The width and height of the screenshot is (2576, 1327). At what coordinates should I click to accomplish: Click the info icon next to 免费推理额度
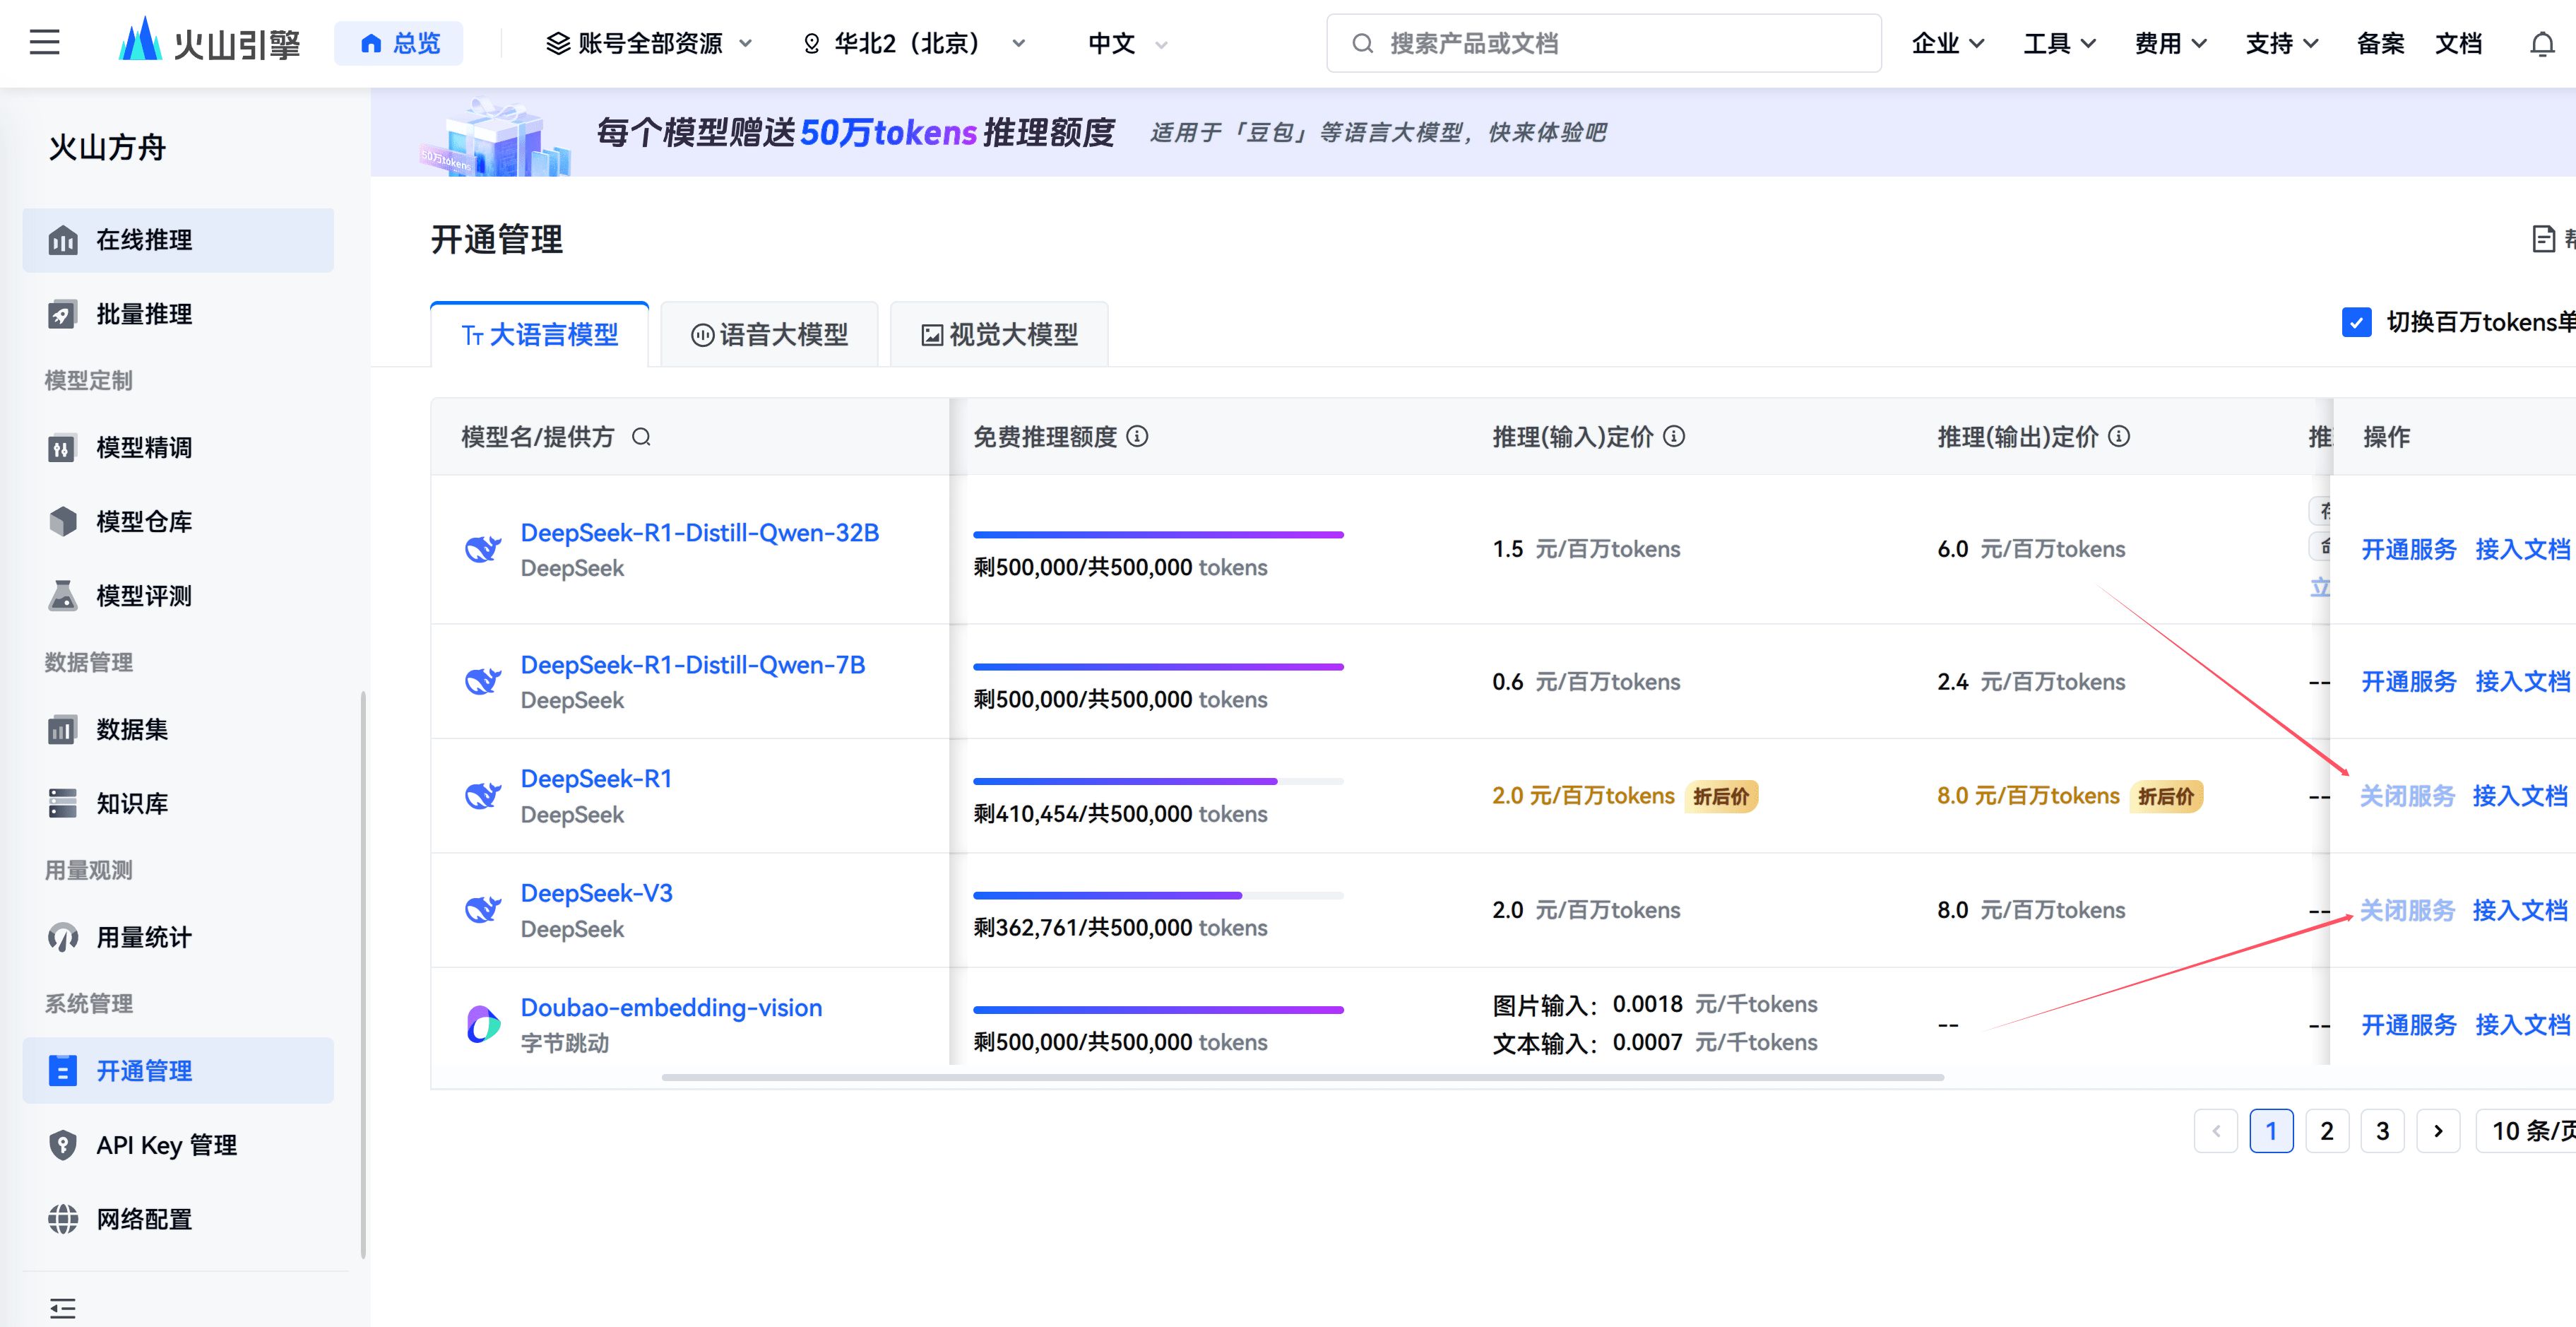(1138, 437)
